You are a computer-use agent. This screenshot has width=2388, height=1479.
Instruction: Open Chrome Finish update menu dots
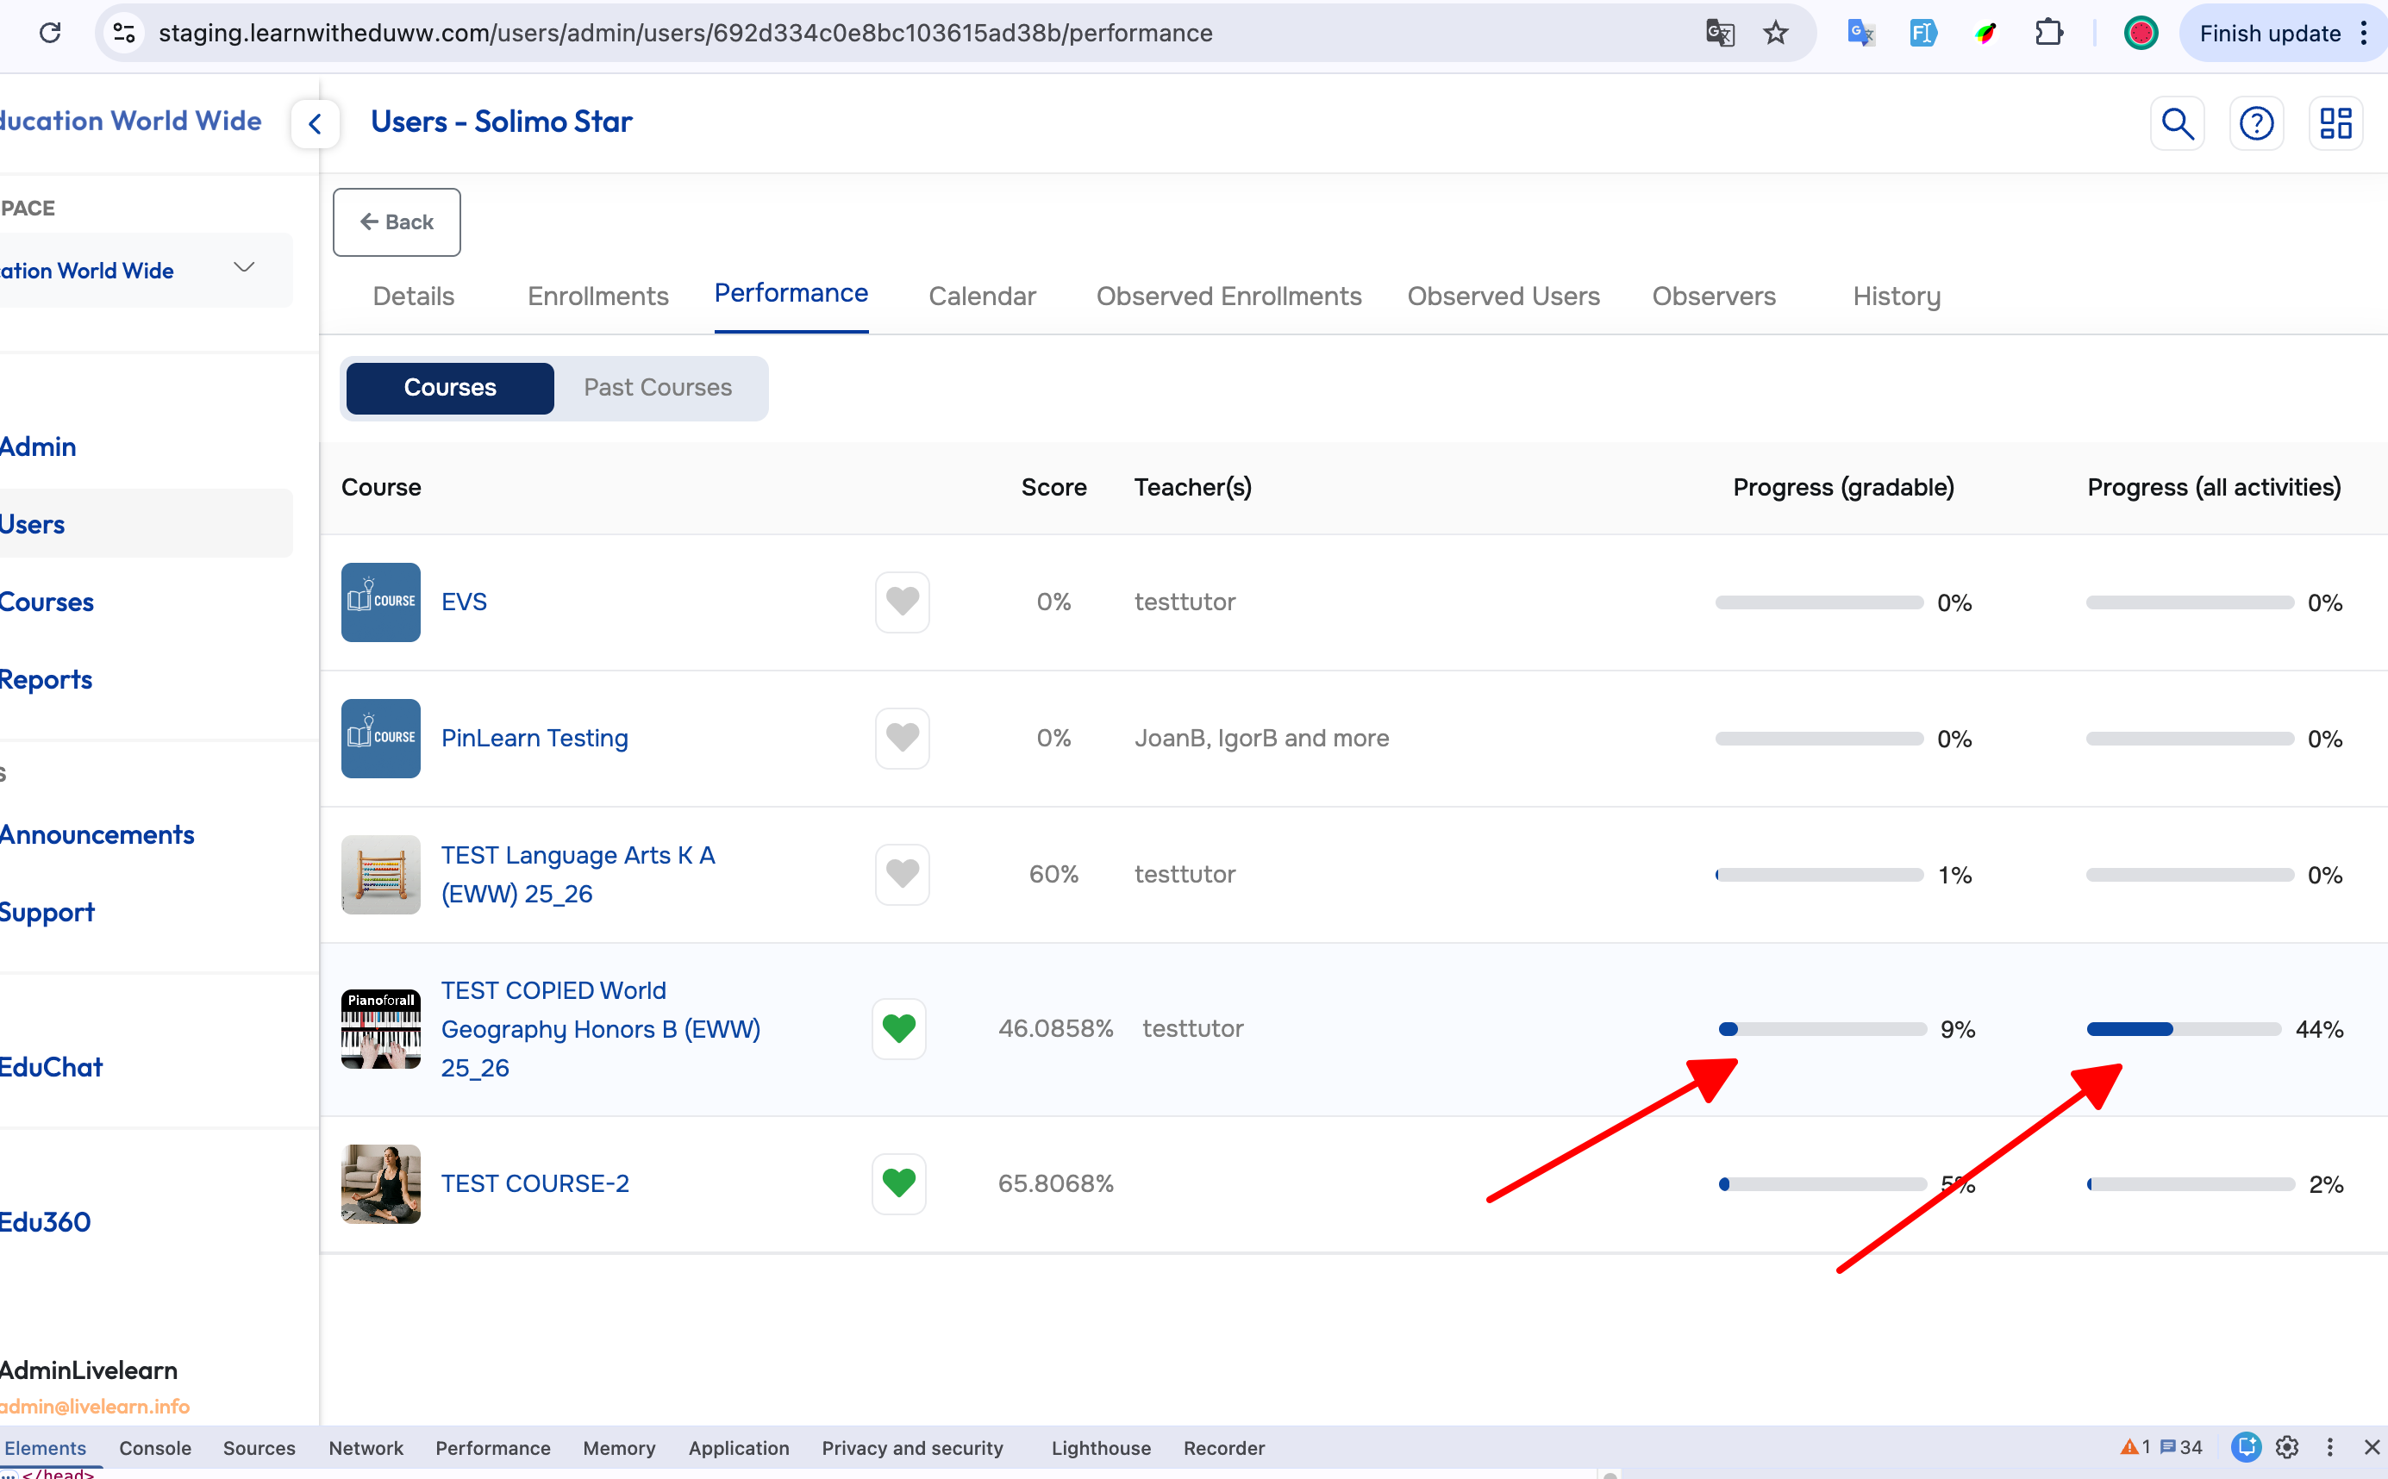tap(2362, 34)
